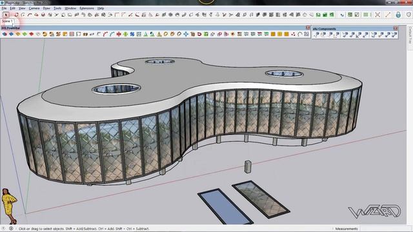
Task: Click the 'Click or drag to select objects' status text
Action: pos(85,229)
